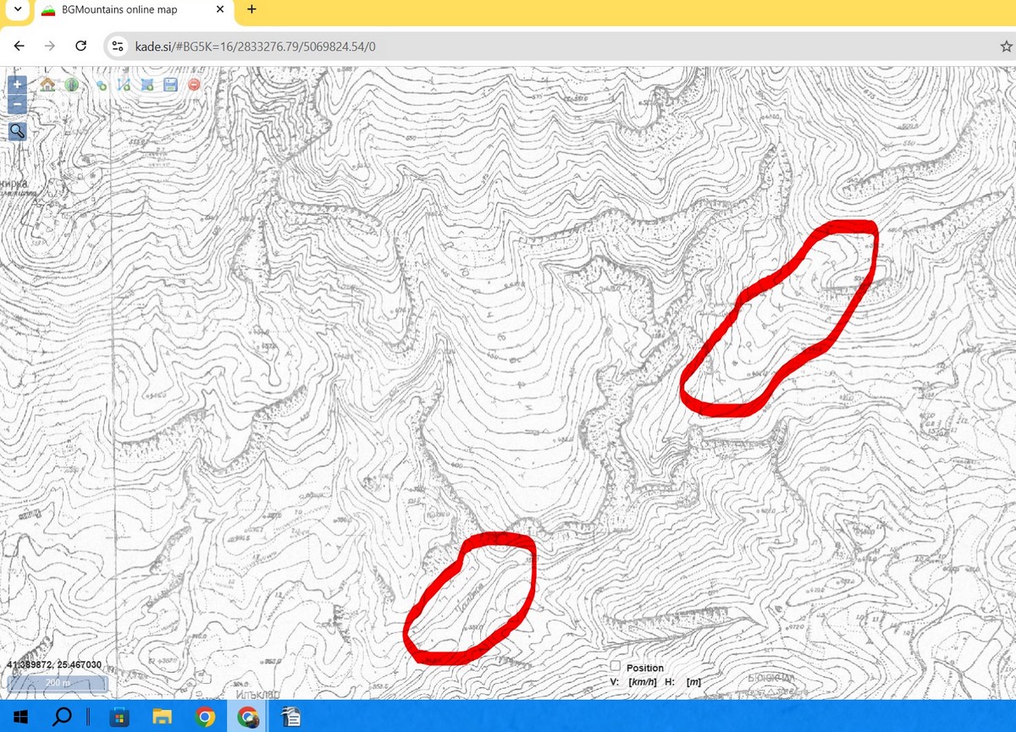The width and height of the screenshot is (1016, 732).
Task: Enable the Position checkbox
Action: click(616, 667)
